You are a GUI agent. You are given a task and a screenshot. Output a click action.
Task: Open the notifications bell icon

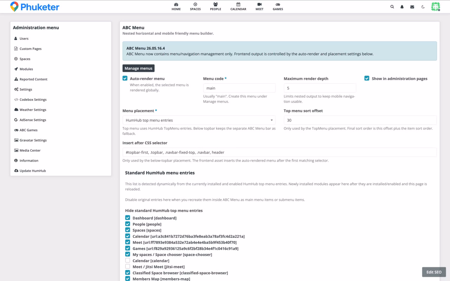pos(402,7)
